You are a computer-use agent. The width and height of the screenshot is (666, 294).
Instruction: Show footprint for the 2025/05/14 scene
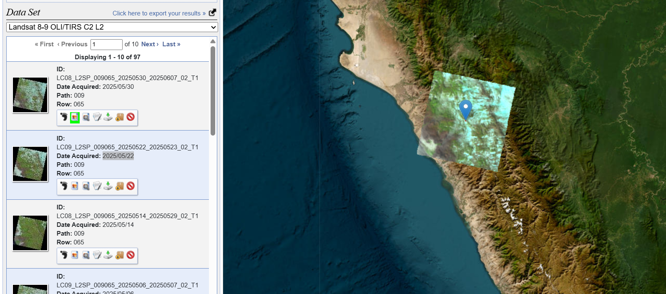[63, 255]
